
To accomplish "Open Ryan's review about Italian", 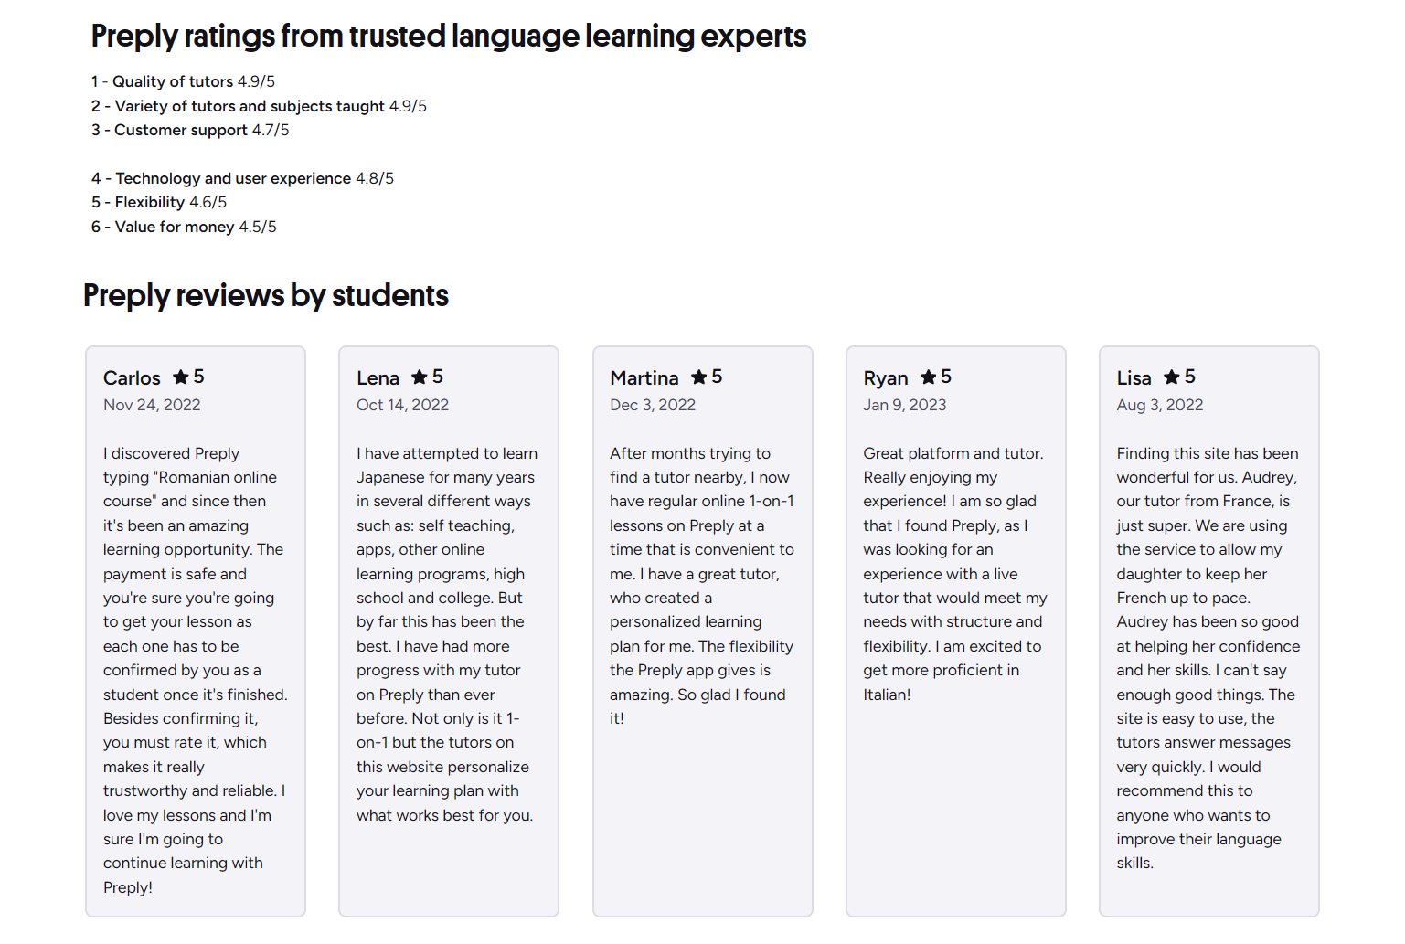I will click(955, 631).
